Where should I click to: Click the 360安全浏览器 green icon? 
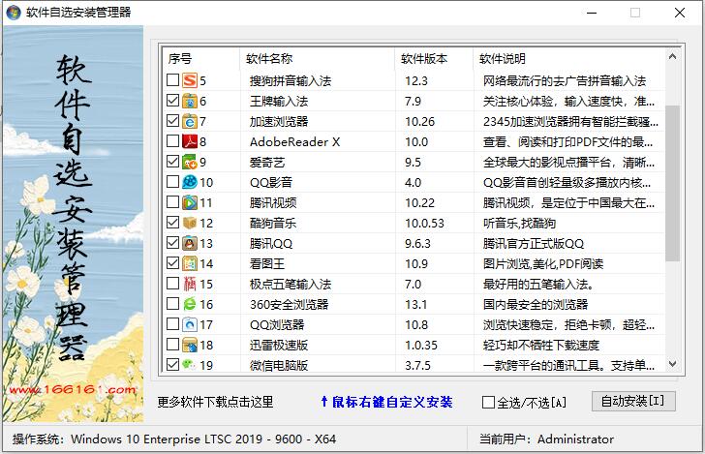pyautogui.click(x=190, y=304)
